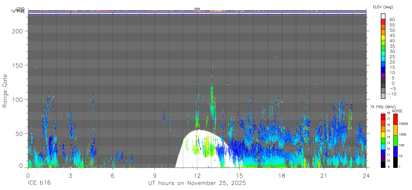Click the 'Range Gate' y-axis label
Image resolution: width=412 pixels, height=190 pixels.
5,91
